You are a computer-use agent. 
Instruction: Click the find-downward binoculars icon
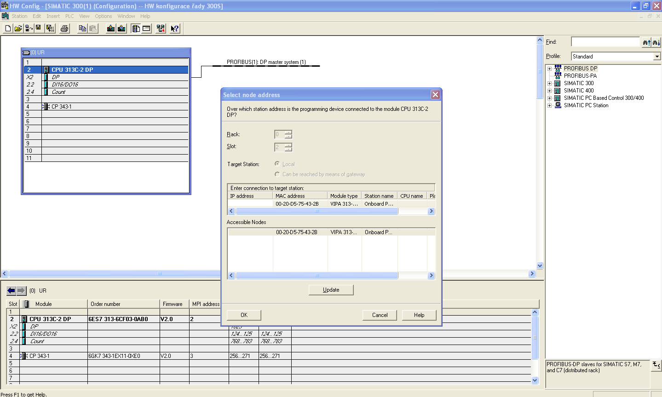pyautogui.click(x=656, y=42)
